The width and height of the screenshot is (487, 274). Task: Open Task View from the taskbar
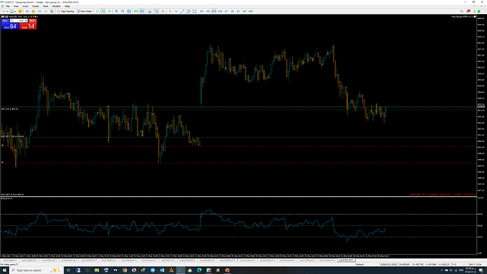68,270
